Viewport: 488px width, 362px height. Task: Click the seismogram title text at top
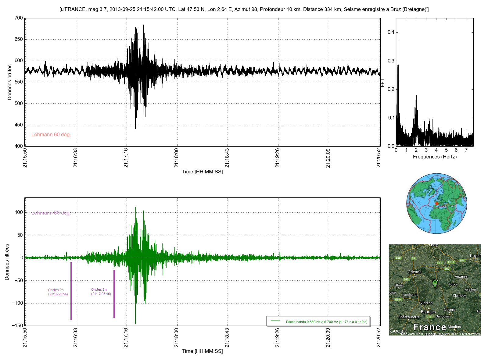(244, 9)
